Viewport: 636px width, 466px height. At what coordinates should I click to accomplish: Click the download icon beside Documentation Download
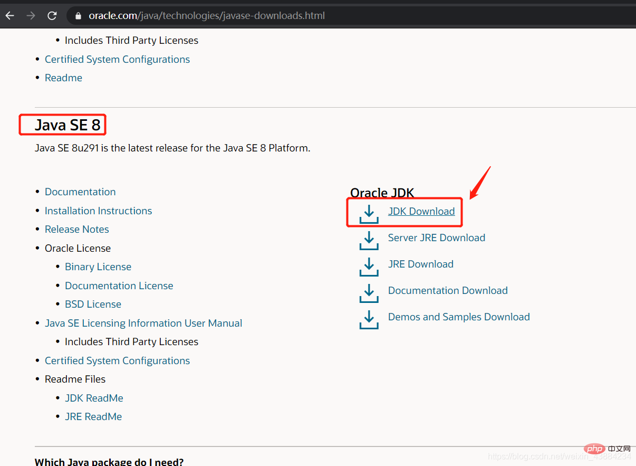coord(369,293)
